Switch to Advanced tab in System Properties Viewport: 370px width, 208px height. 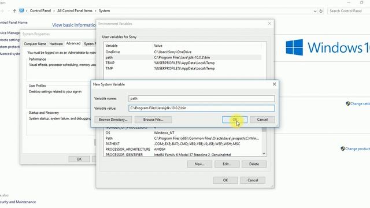coord(73,43)
